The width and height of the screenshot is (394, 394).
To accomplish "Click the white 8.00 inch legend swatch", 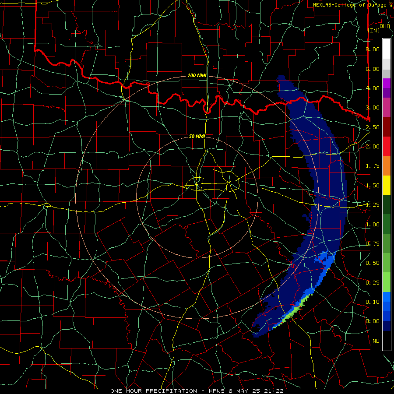I will tap(387, 49).
